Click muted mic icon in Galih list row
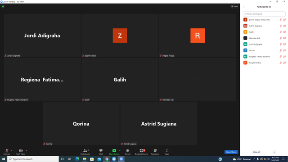This screenshot has width=288, height=162. (281, 32)
